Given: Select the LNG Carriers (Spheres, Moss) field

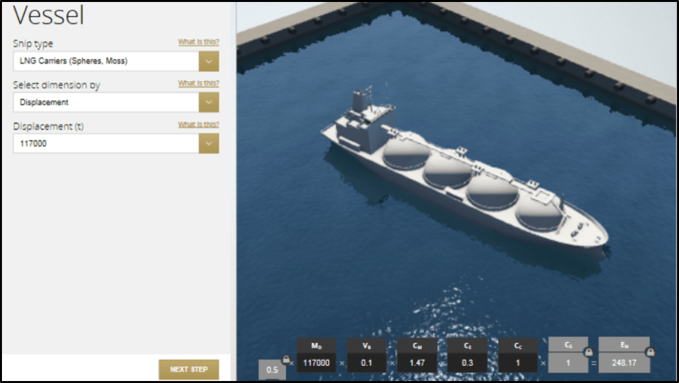Looking at the screenshot, I should [105, 61].
